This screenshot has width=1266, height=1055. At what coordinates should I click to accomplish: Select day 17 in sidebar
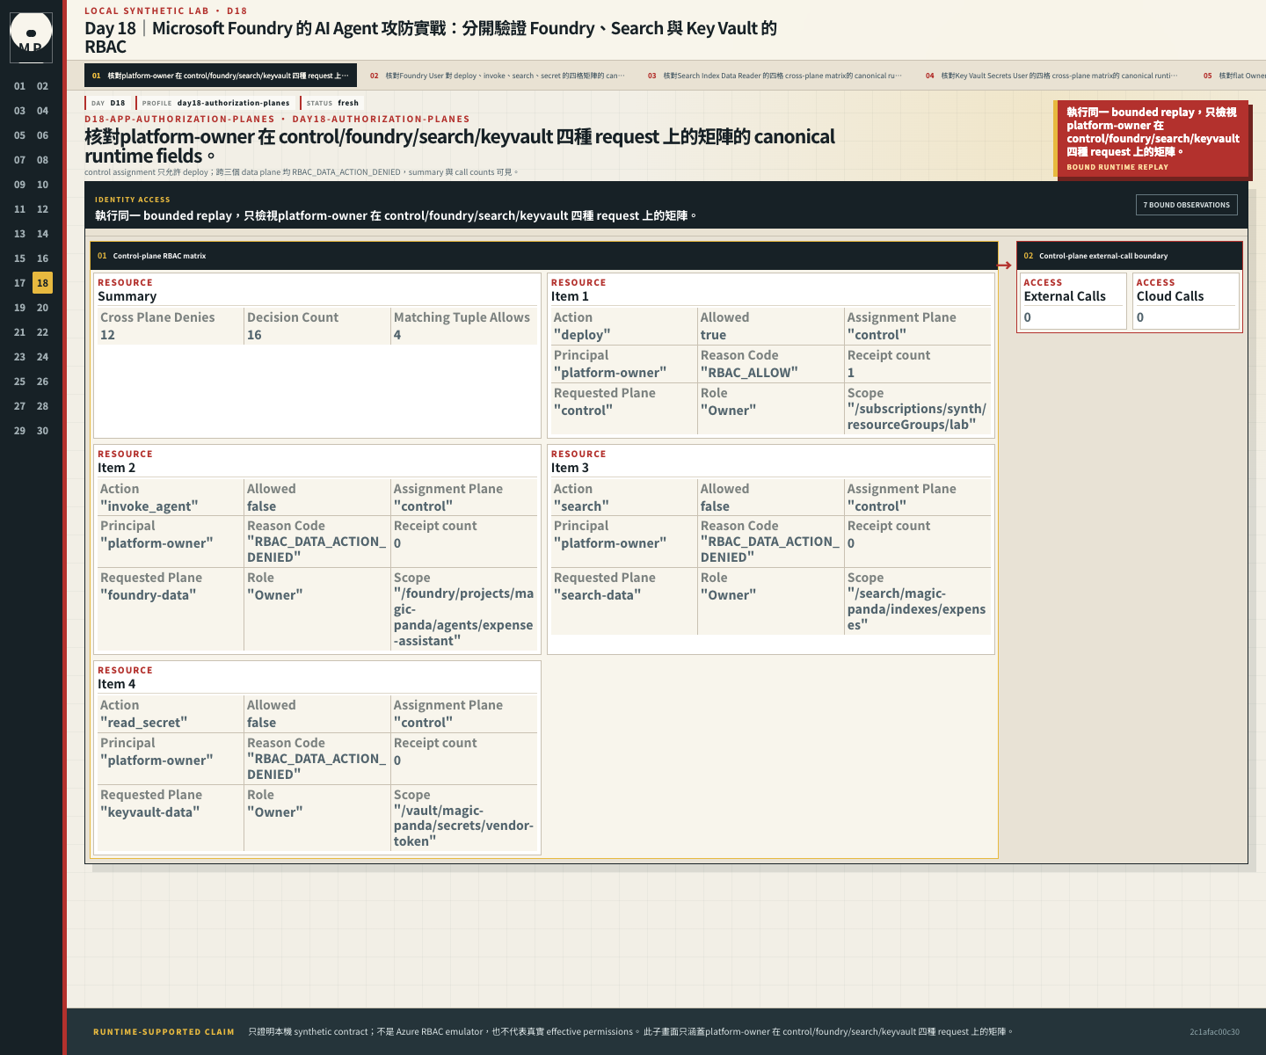19,283
